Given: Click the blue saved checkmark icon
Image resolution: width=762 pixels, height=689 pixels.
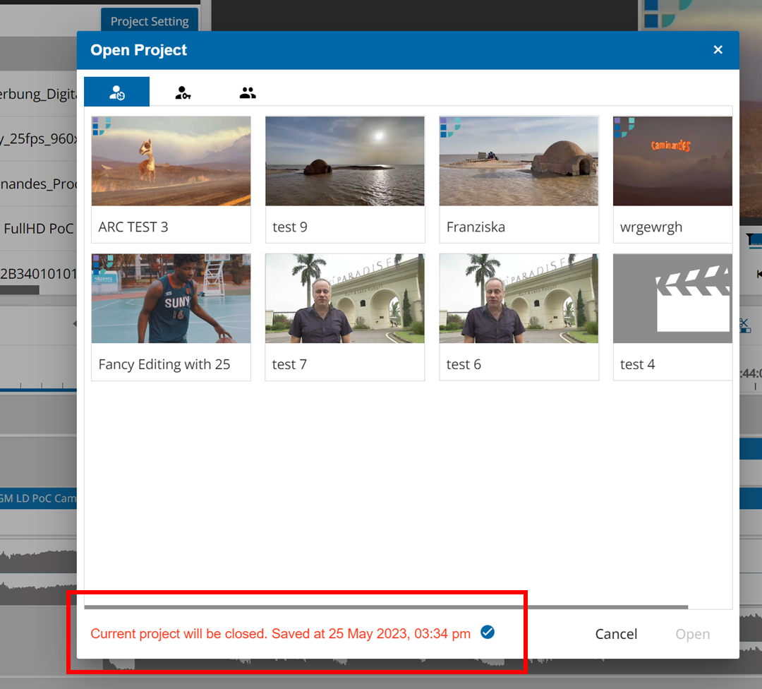Looking at the screenshot, I should [487, 633].
